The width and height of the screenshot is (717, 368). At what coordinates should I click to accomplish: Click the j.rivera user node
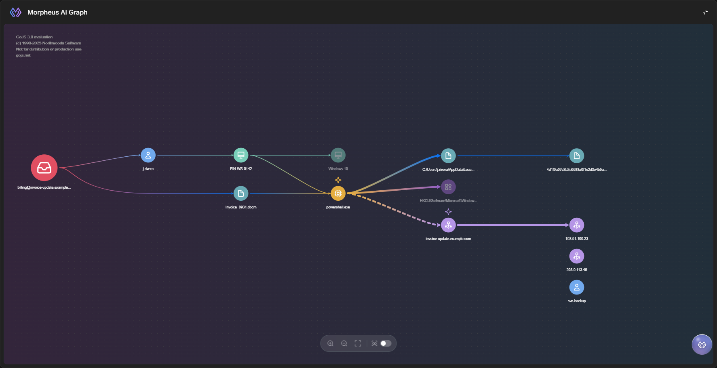pyautogui.click(x=148, y=155)
